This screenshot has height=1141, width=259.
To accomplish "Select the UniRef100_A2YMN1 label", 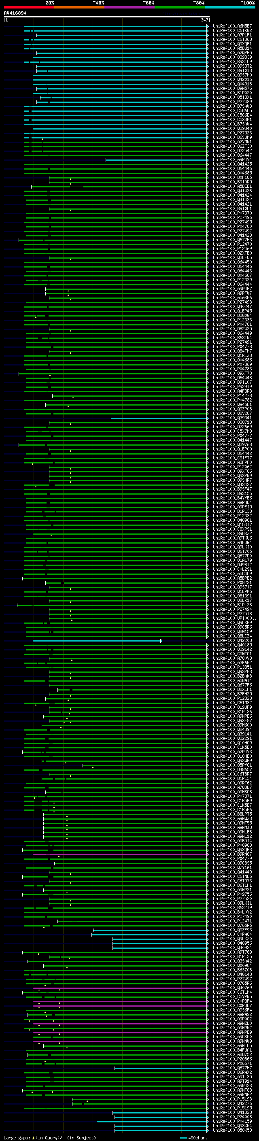I will (232, 142).
